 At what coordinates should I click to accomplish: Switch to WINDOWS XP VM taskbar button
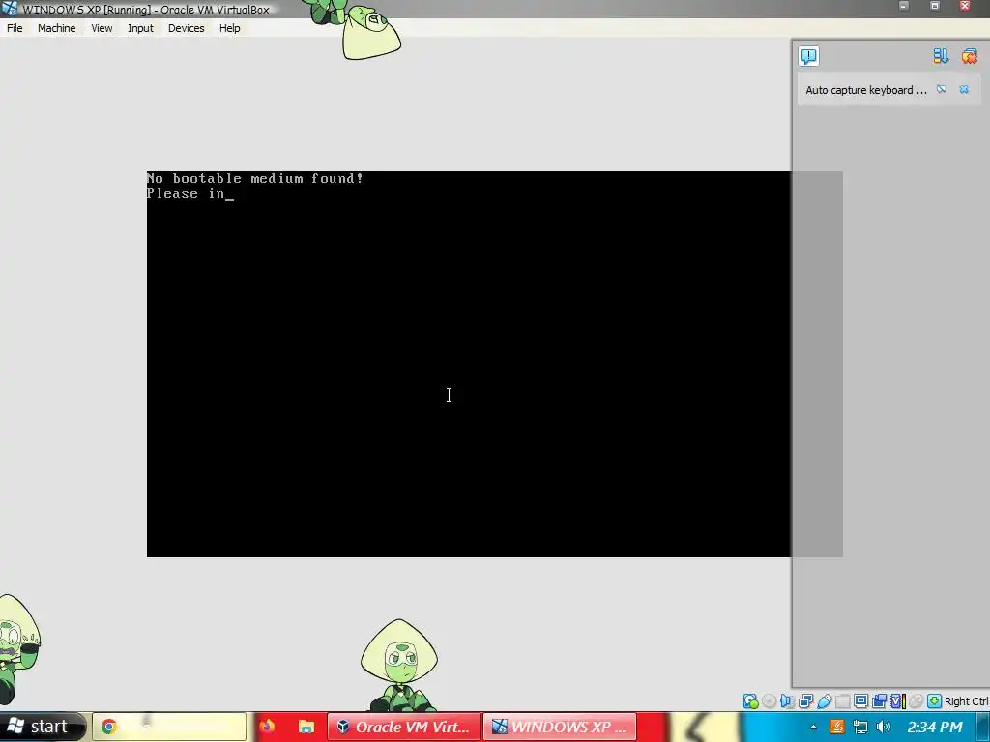click(x=560, y=727)
